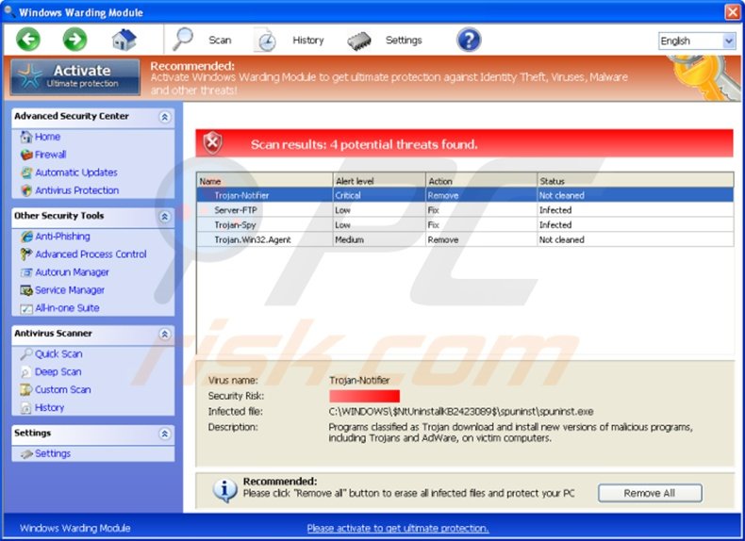
Task: Select the Trojan-Notifier threat row
Action: pos(465,195)
